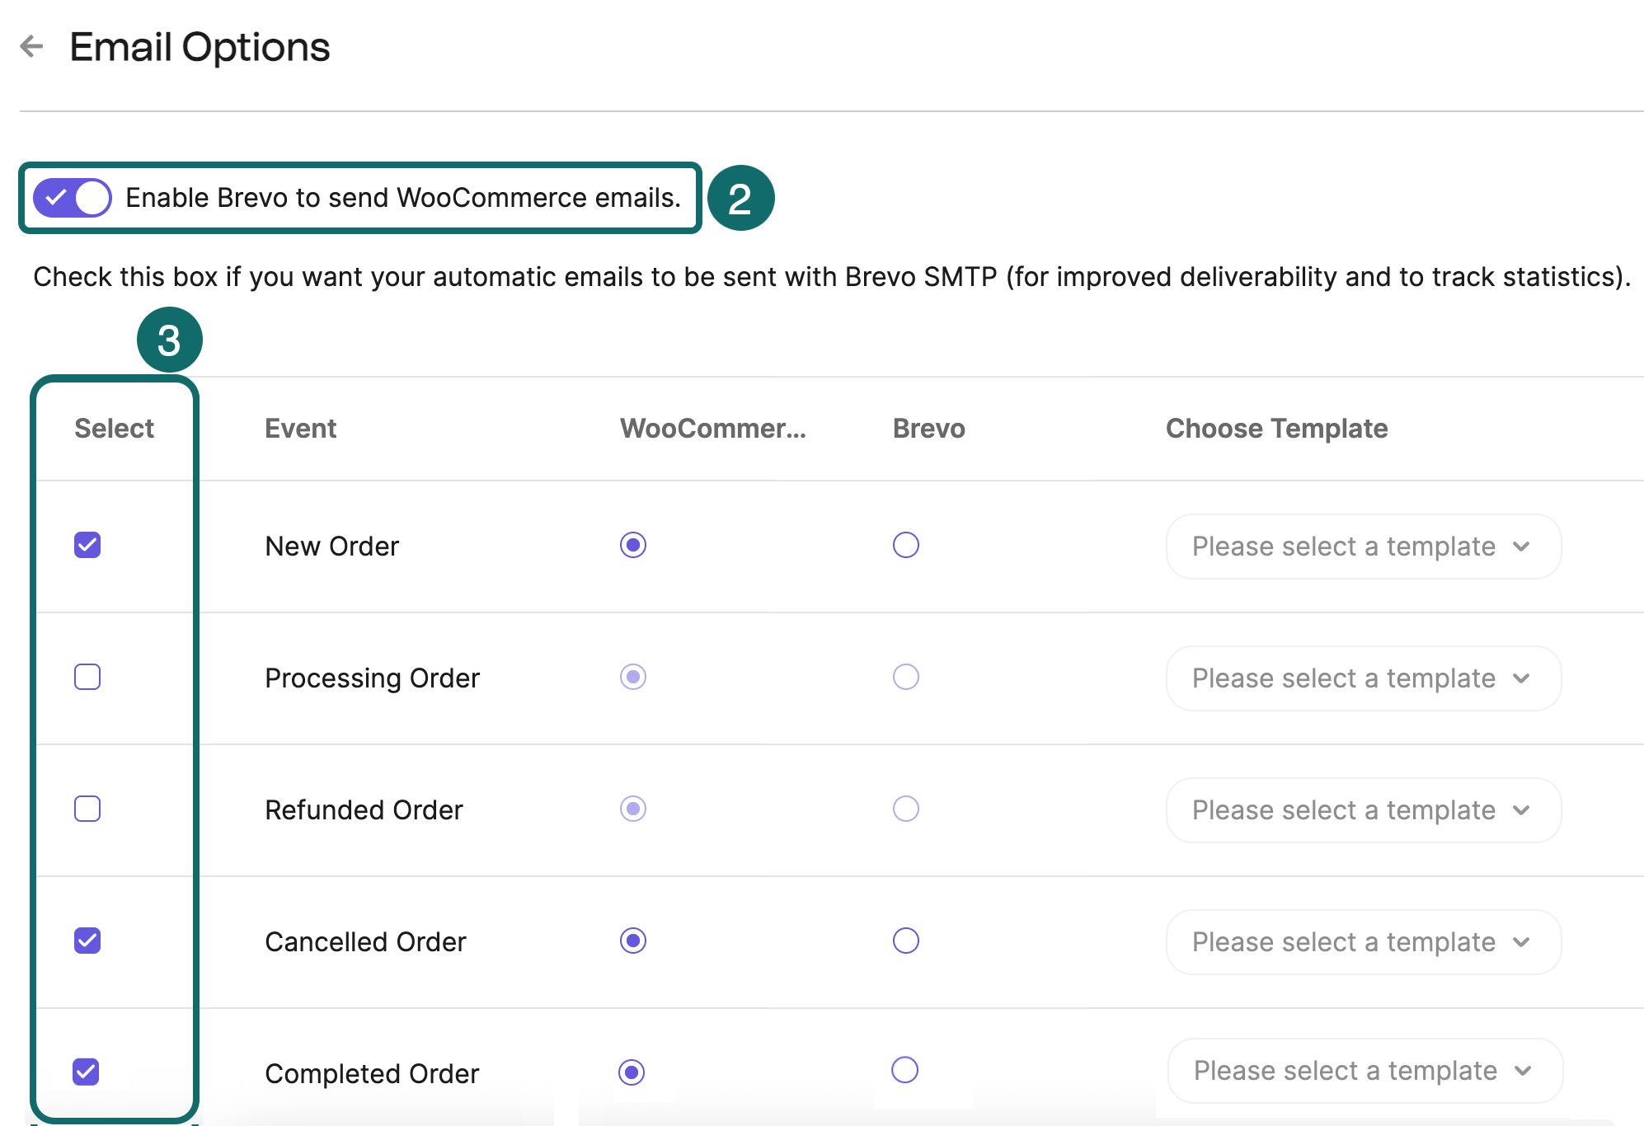1644x1126 pixels.
Task: Open template dropdown for Refunded Order
Action: 1364,810
